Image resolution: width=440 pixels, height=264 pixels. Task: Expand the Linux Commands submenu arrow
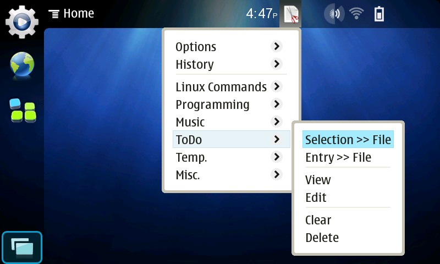(277, 87)
